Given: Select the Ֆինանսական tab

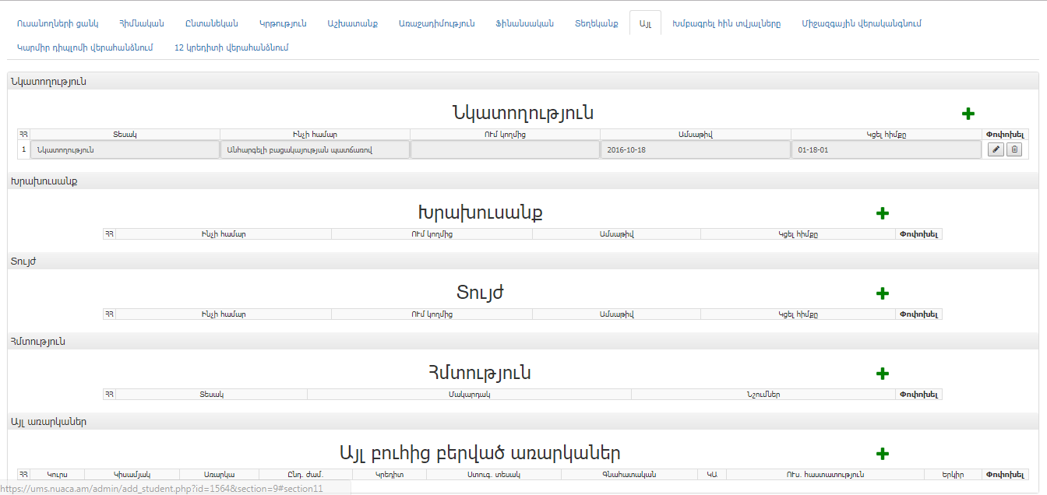Looking at the screenshot, I should pos(524,23).
